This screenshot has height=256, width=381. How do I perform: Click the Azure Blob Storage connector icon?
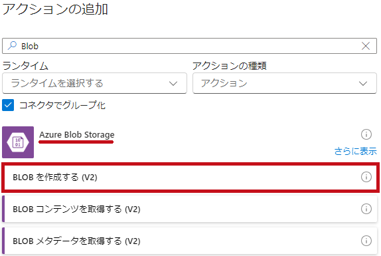(x=18, y=142)
